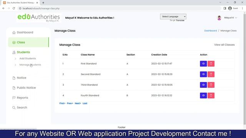
Task: Select Class in the sidebar
Action: pyautogui.click(x=28, y=42)
